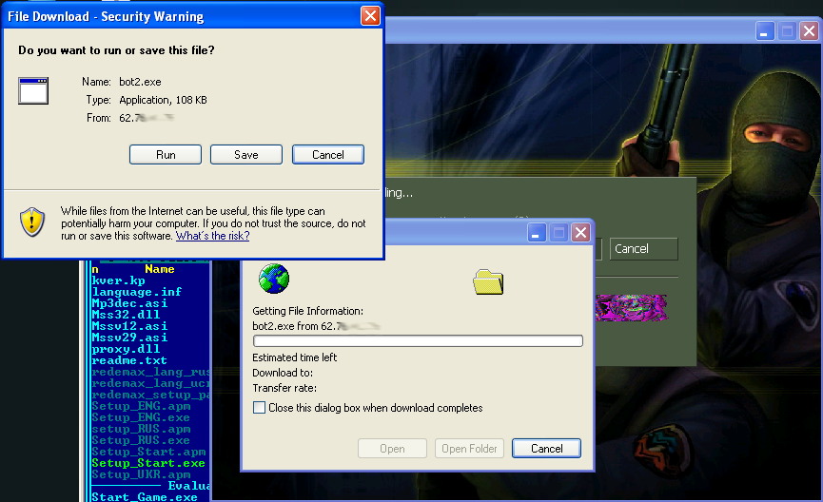
Task: Select redemax_setup_pa entry in file list
Action: coord(150,395)
